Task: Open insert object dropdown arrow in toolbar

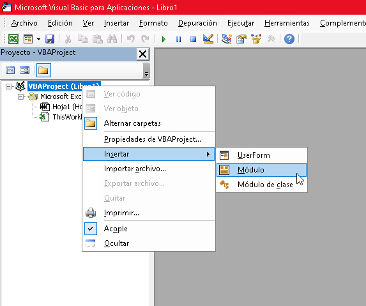Action: click(x=38, y=39)
